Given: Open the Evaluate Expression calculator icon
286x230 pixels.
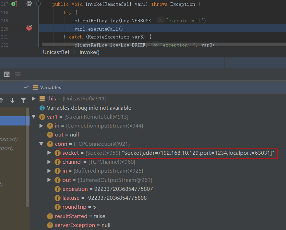Looking at the screenshot, I should (x=7, y=74).
